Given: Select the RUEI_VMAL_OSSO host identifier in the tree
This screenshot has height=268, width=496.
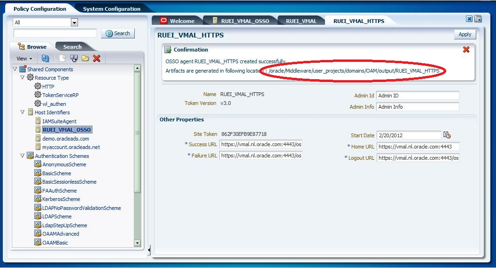Looking at the screenshot, I should (66, 129).
